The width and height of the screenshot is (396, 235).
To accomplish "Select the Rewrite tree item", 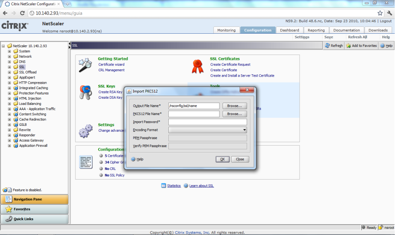I will tap(25, 130).
